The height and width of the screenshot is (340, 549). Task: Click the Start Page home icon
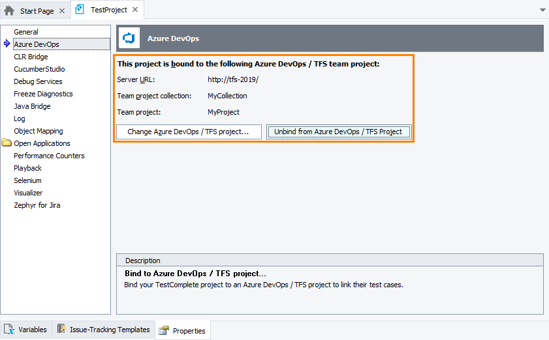[9, 10]
